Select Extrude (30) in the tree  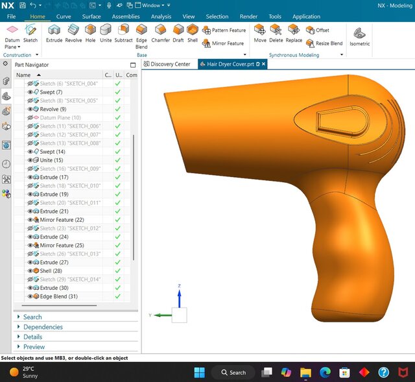[54, 288]
